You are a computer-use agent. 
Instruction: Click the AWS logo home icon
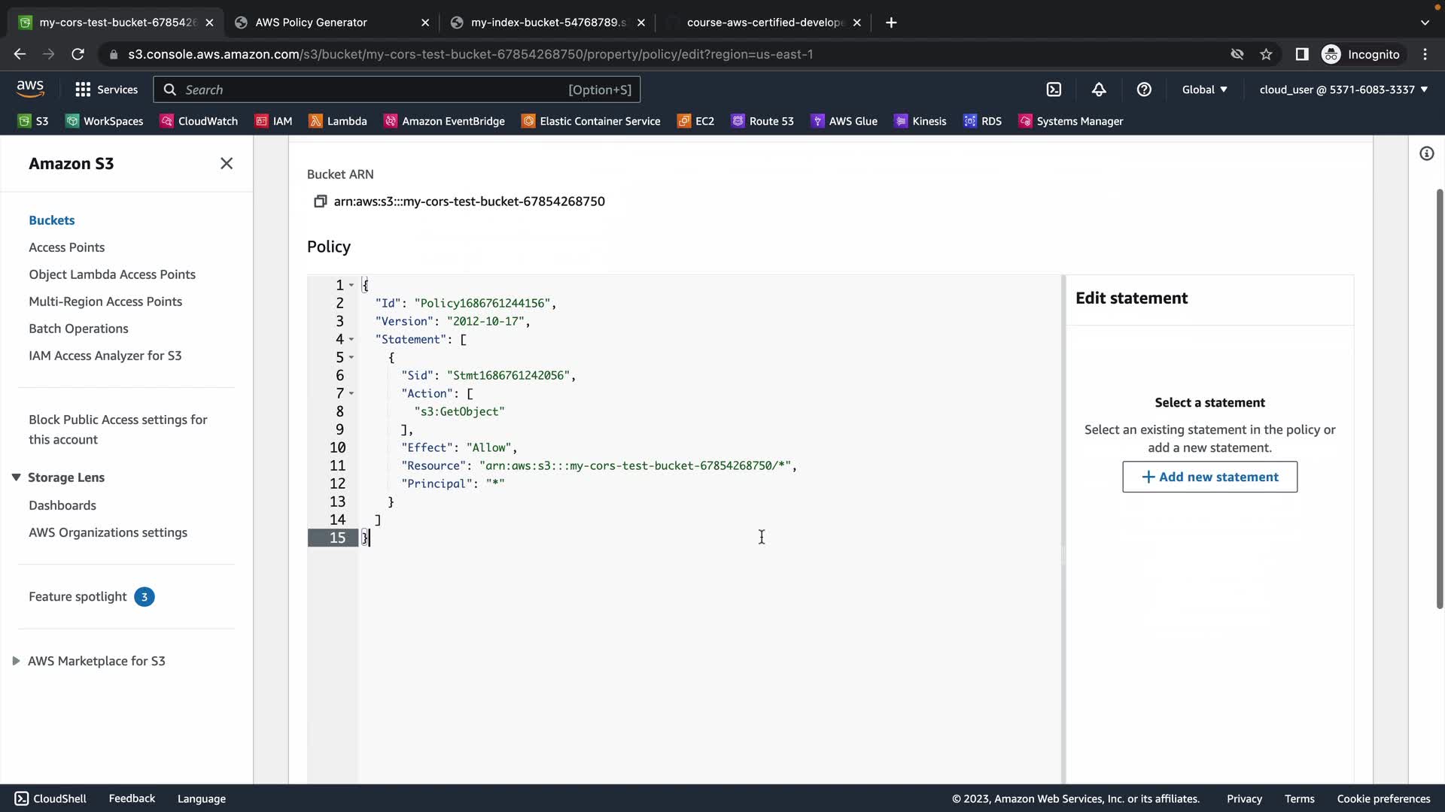coord(30,89)
